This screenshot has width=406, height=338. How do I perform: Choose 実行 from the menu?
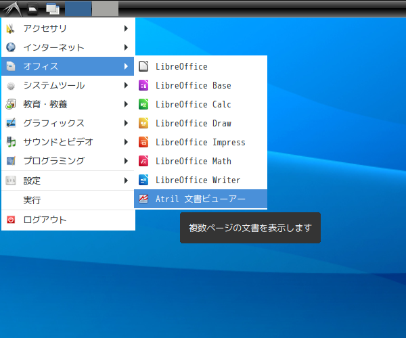point(68,200)
